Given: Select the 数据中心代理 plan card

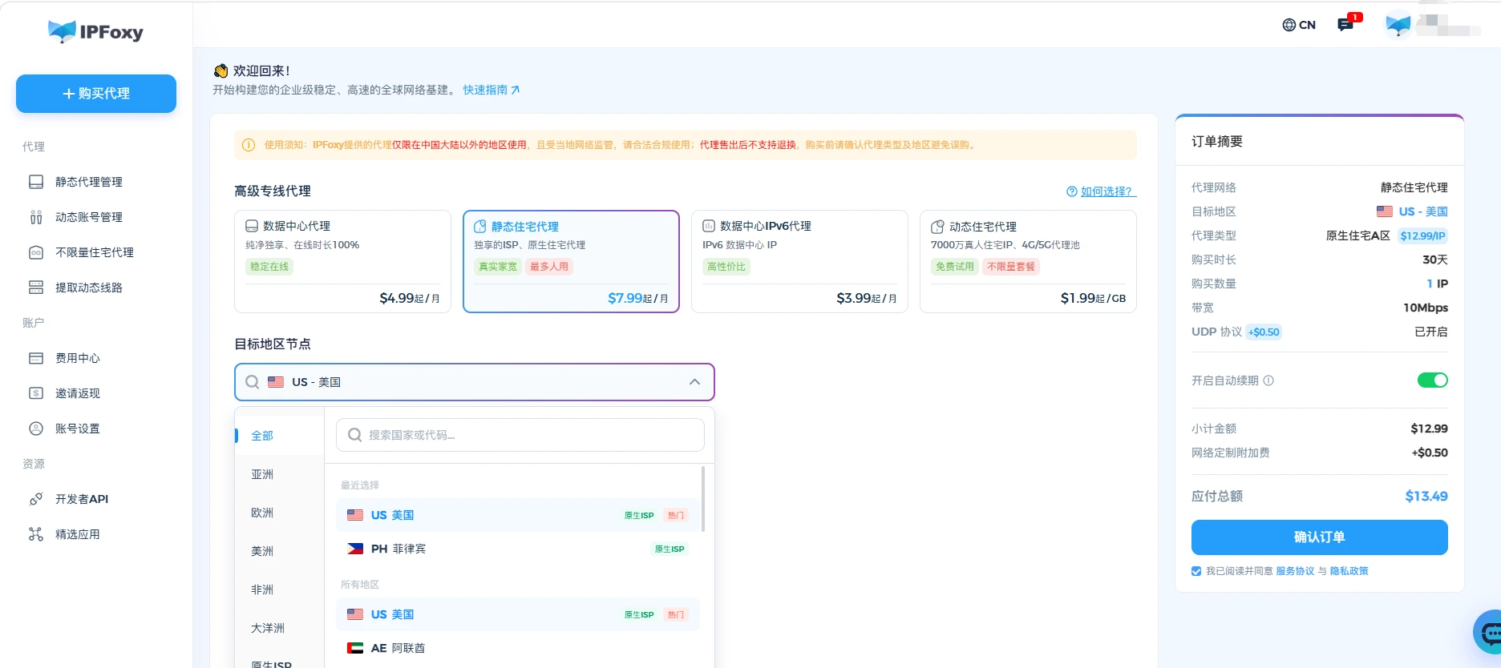Looking at the screenshot, I should (342, 261).
